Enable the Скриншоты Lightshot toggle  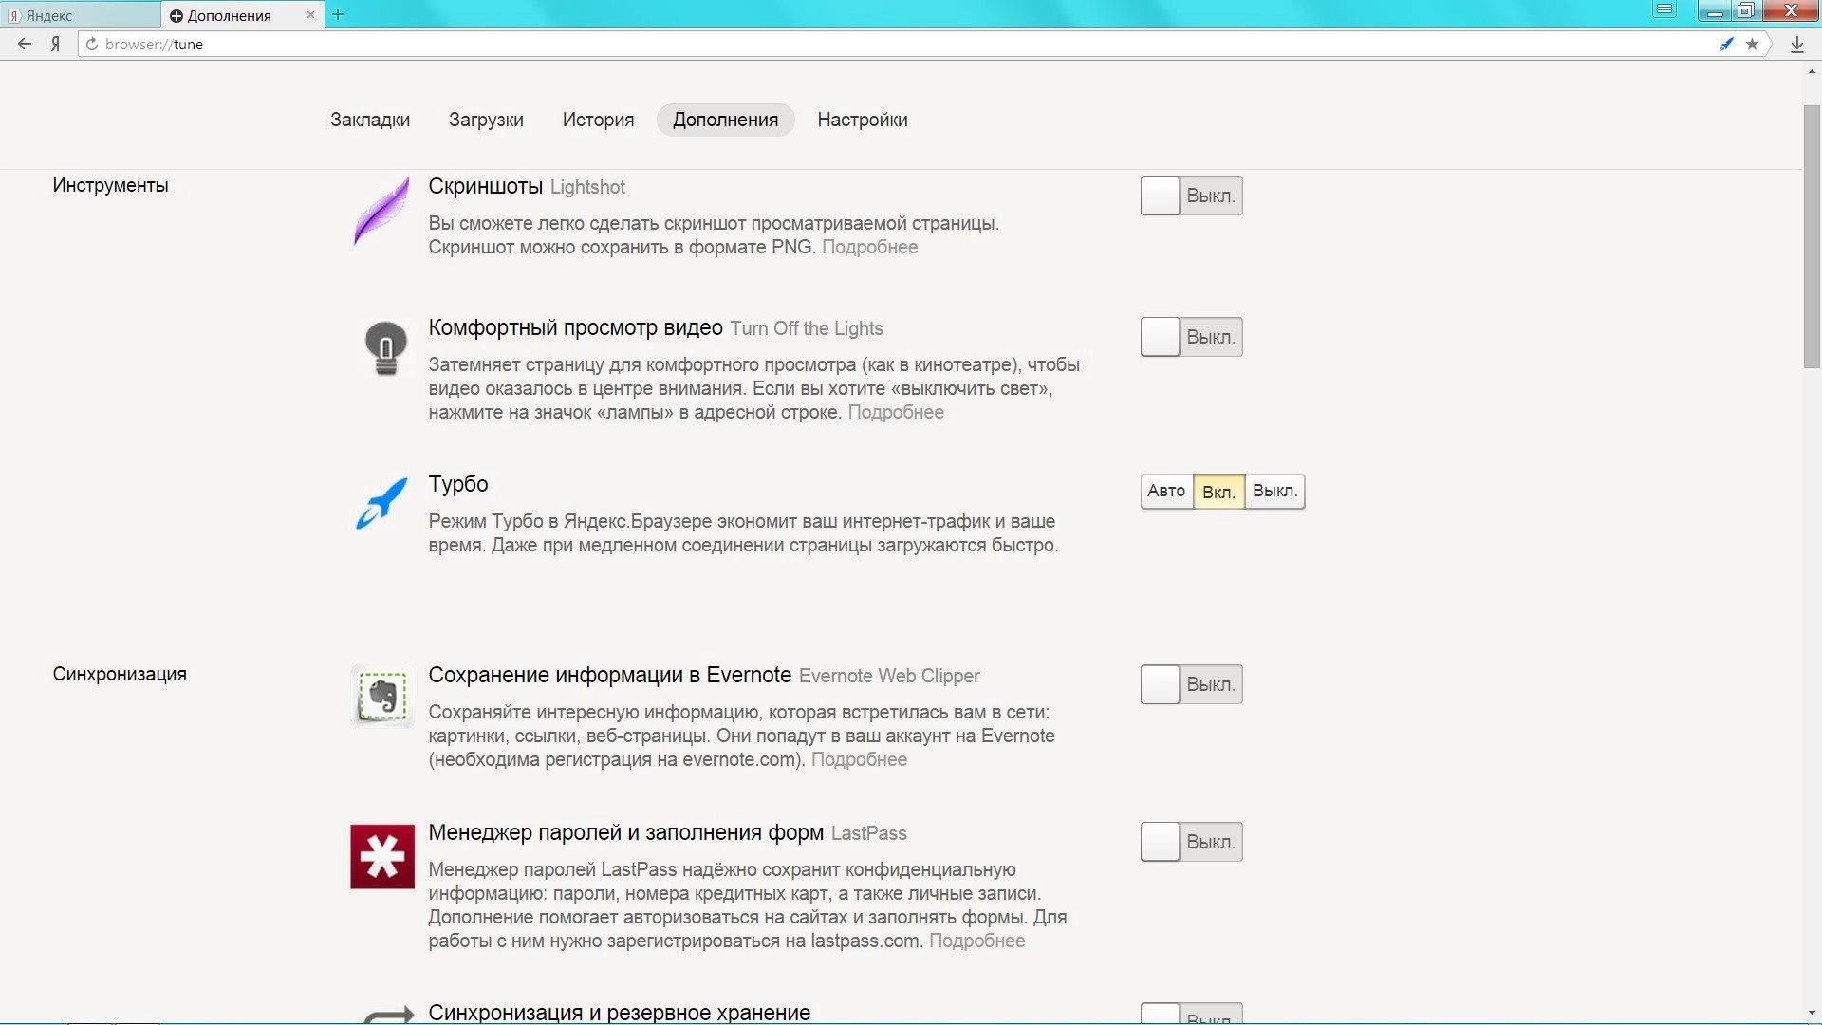click(x=1191, y=196)
